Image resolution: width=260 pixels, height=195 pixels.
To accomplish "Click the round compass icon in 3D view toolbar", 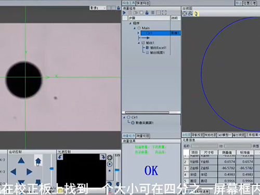I will pyautogui.click(x=185, y=14).
